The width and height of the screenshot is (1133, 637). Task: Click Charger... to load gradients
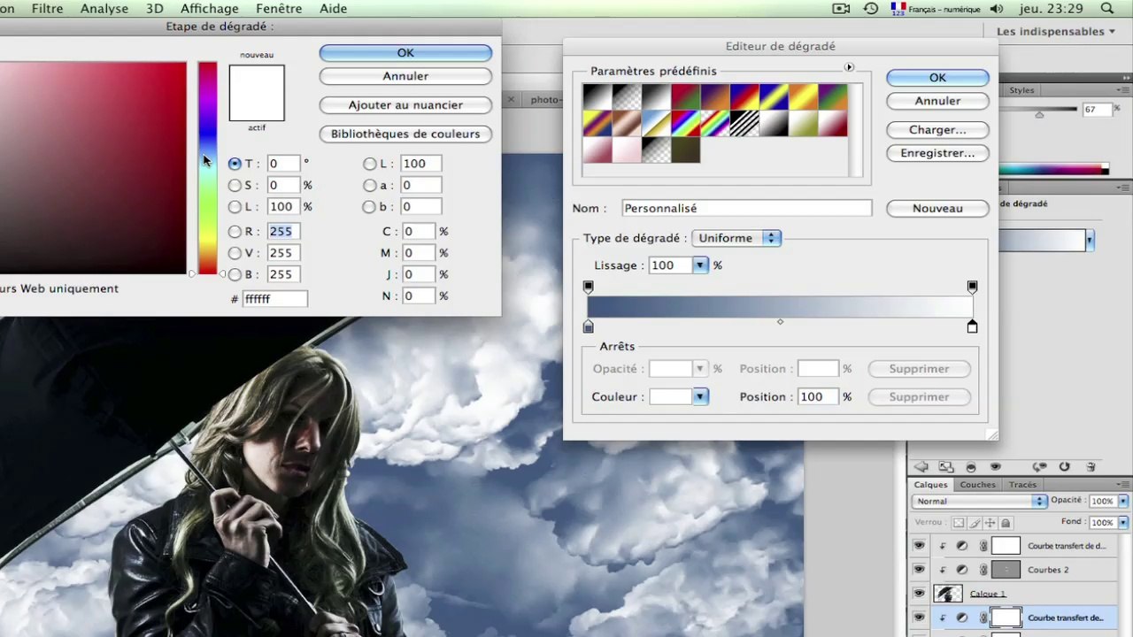pos(937,130)
